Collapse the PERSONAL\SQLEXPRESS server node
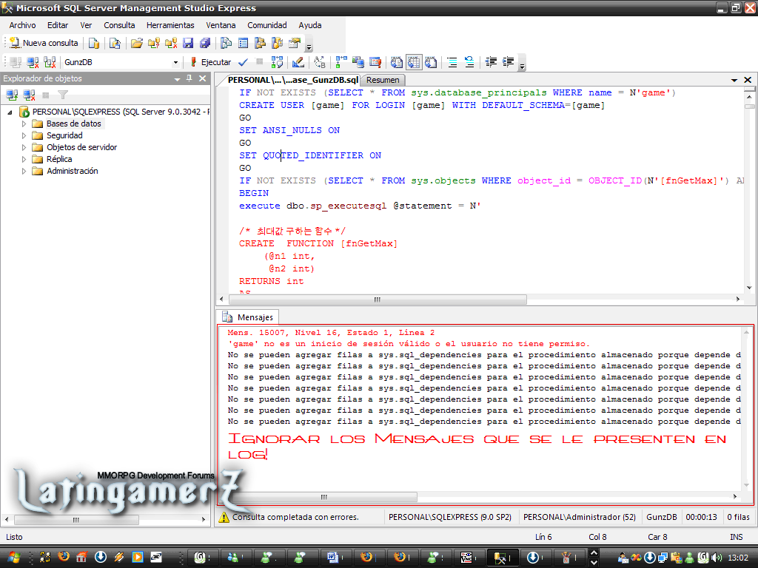 [x=10, y=112]
